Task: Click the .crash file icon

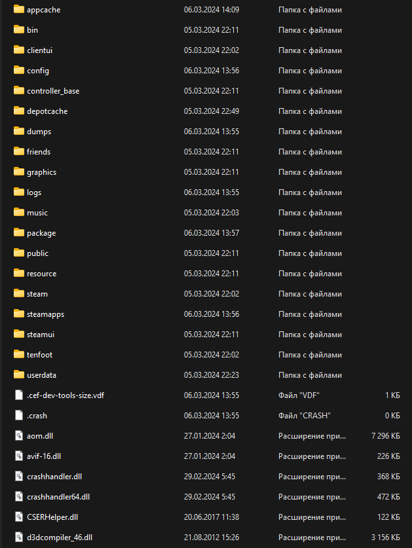Action: 19,415
